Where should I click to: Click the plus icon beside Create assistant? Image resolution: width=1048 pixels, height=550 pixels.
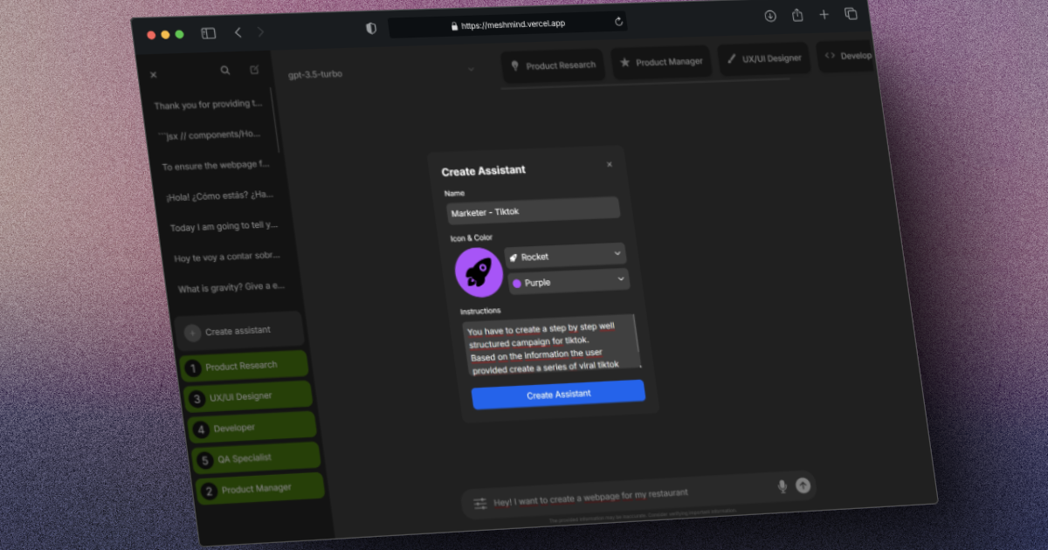192,333
